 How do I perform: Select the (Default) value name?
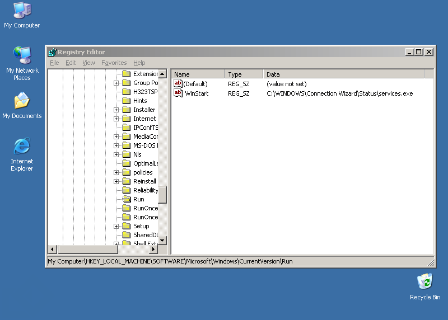tap(195, 84)
